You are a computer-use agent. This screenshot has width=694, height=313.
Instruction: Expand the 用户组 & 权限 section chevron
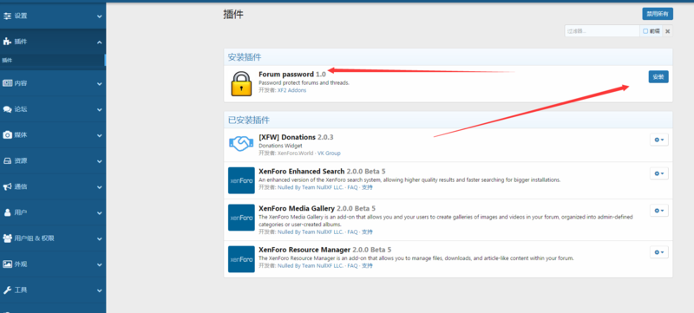[99, 239]
